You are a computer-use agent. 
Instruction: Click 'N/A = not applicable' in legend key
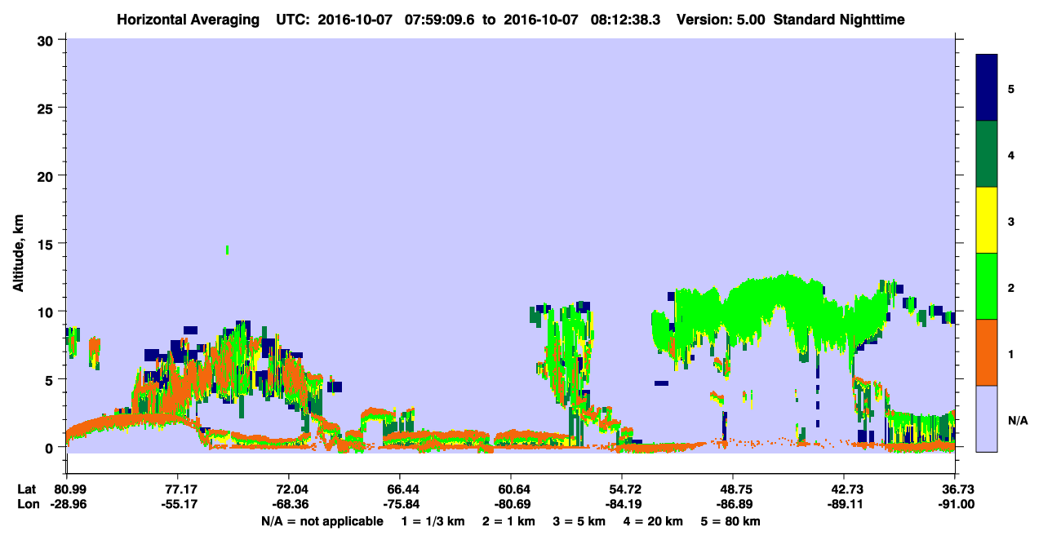pyautogui.click(x=322, y=521)
